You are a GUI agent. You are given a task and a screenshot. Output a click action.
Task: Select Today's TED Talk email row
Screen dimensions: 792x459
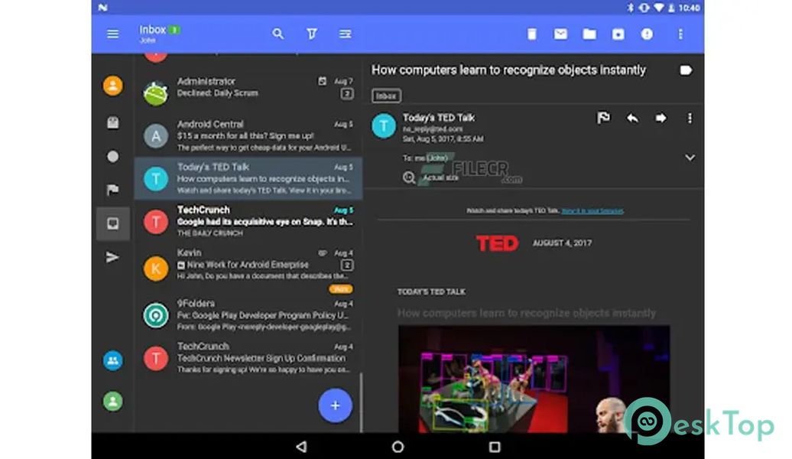[x=248, y=178]
